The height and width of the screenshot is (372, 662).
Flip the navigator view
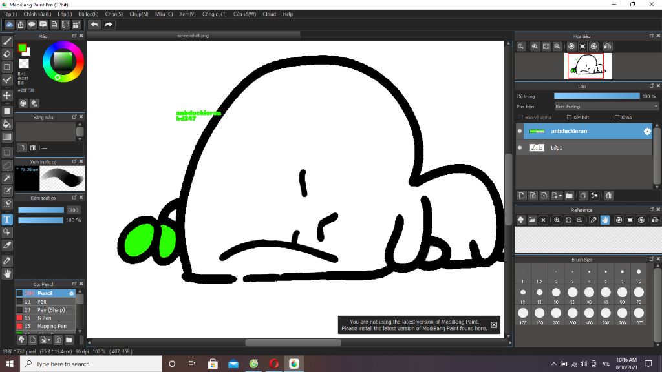tap(608, 46)
